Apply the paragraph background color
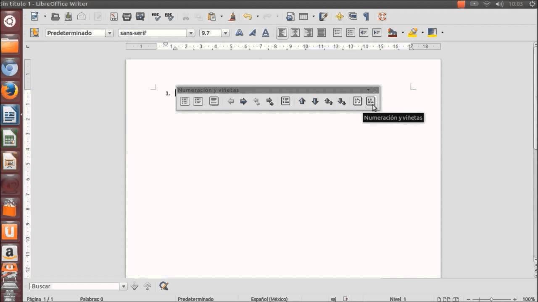This screenshot has height=302, width=538. click(x=432, y=33)
